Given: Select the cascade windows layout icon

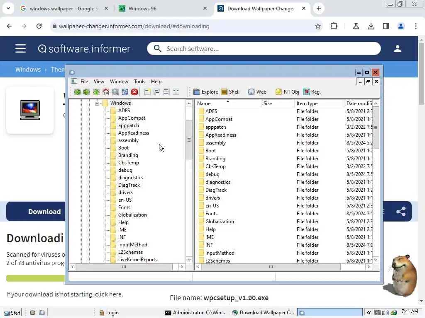Looking at the screenshot, I should click(x=156, y=92).
